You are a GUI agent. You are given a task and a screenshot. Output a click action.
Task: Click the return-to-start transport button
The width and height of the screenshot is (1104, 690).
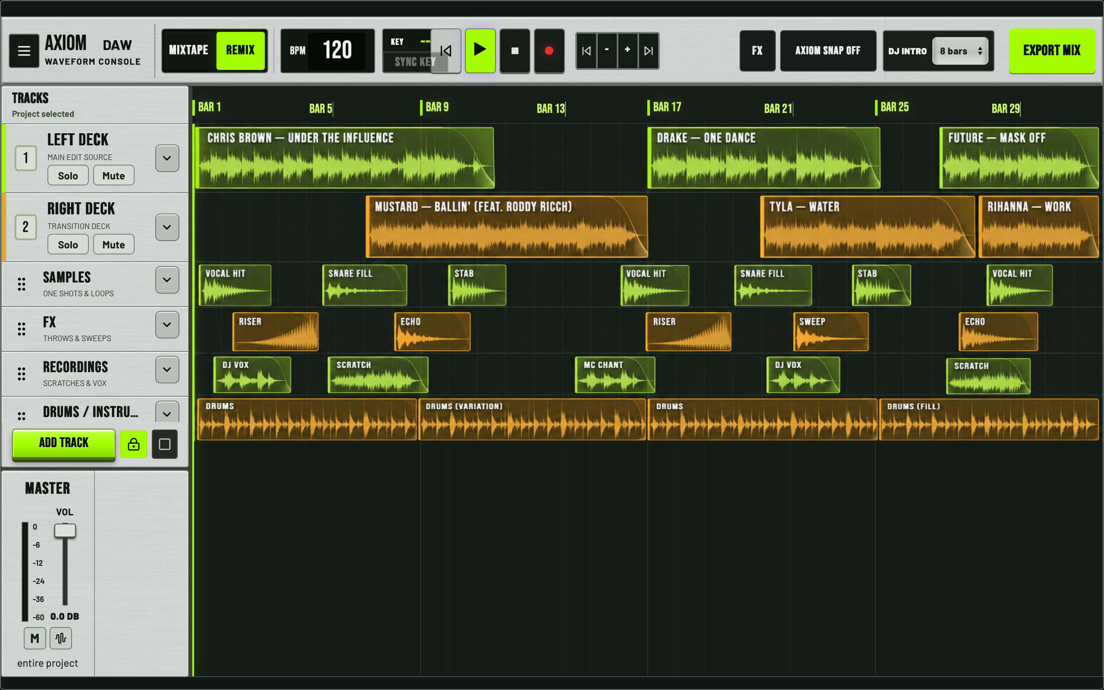446,50
